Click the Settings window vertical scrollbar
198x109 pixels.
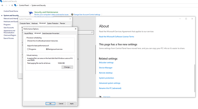pos(195,78)
